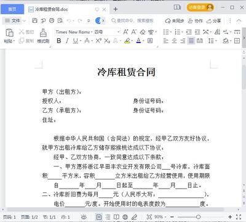Viewport: 246px width, 222px height.
Task: Open the numbered list dropdown
Action: tap(182, 32)
